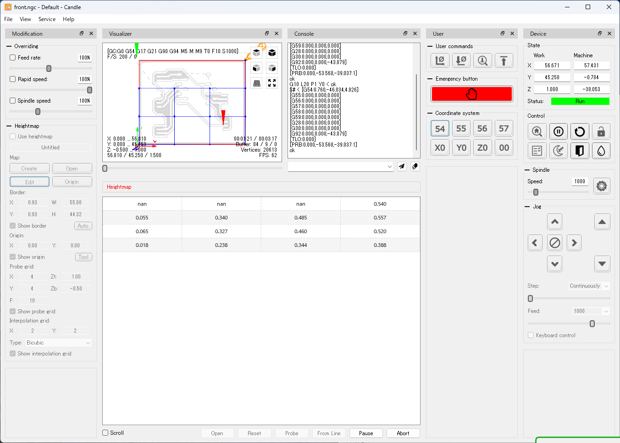Send the console command
This screenshot has height=443, width=620.
coord(402,166)
